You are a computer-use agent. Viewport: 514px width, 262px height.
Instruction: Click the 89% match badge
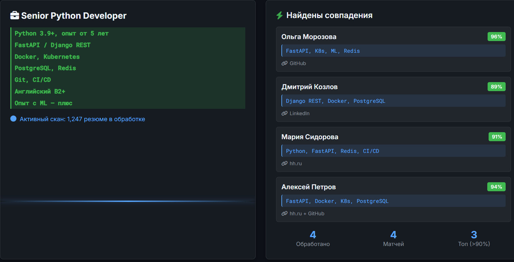[x=496, y=87]
